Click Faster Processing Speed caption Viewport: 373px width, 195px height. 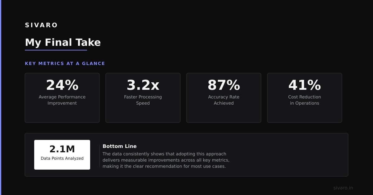click(143, 100)
